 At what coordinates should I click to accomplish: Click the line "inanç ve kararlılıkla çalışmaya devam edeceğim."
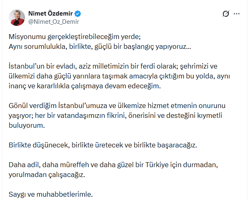coord(84,86)
